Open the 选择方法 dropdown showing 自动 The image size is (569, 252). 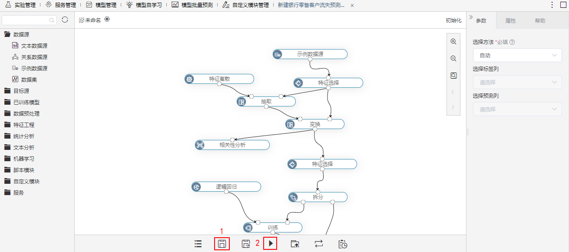(x=517, y=56)
